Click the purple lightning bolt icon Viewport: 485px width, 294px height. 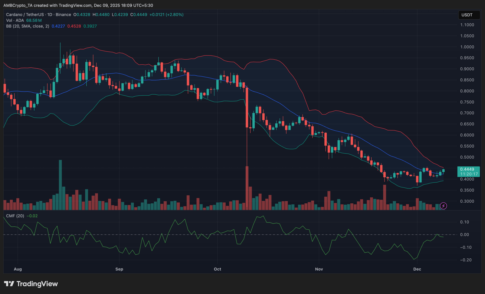click(443, 206)
